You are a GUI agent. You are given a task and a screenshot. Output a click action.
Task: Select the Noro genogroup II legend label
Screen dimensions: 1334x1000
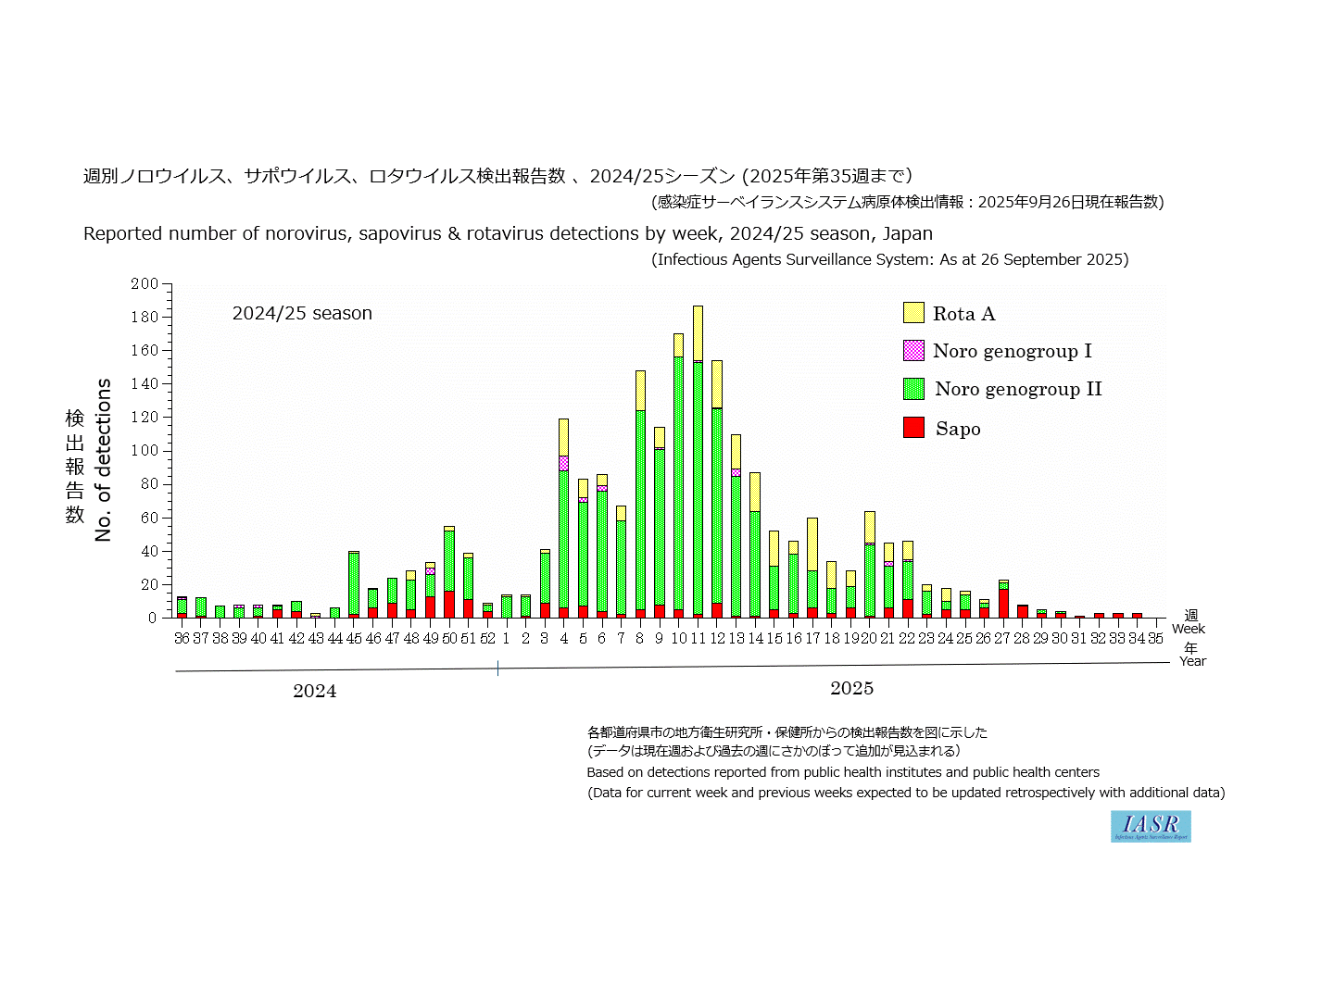(1018, 389)
